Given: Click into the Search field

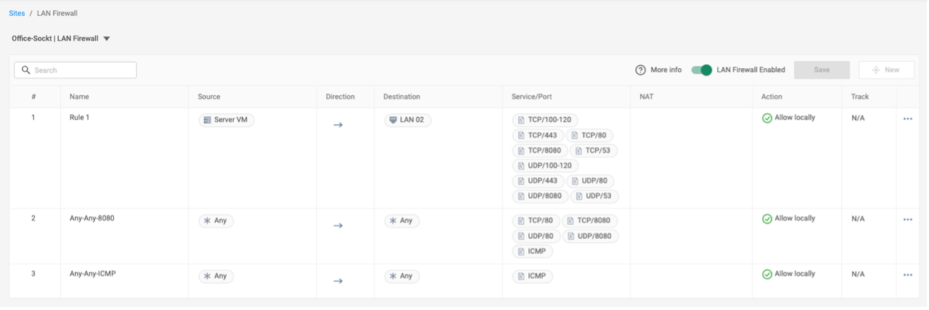Looking at the screenshot, I should (75, 70).
